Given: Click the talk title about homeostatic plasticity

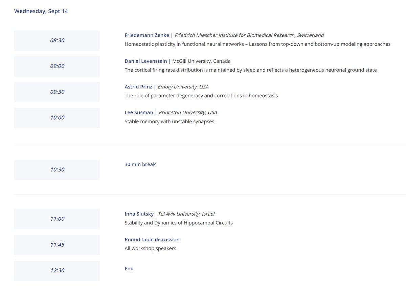Looking at the screenshot, I should (257, 44).
